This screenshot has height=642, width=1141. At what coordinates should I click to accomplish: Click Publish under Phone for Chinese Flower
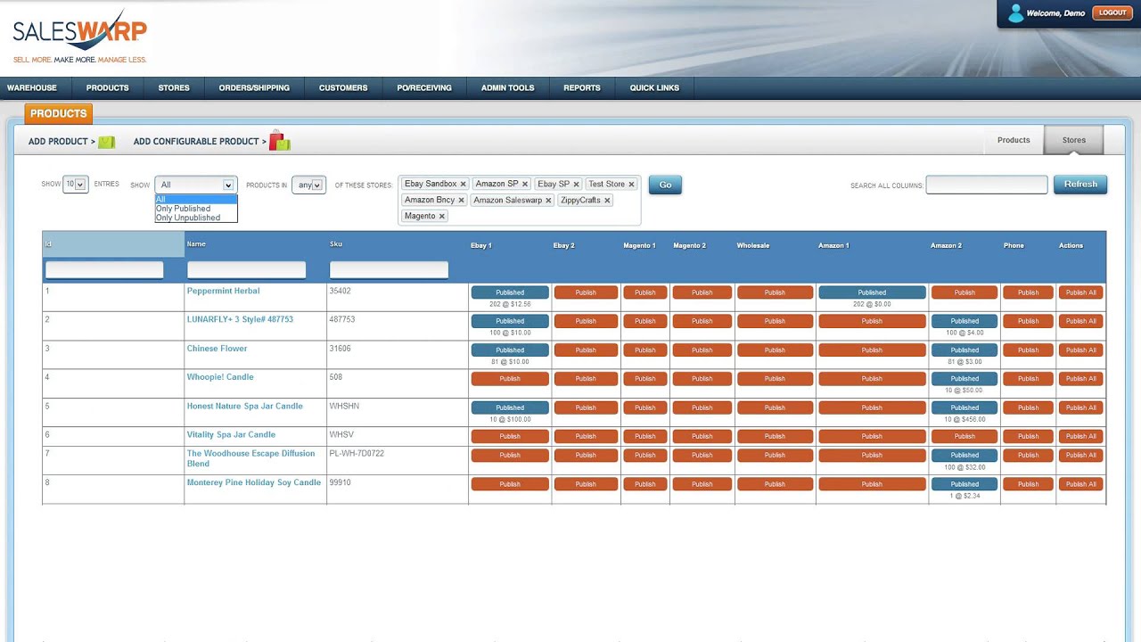point(1028,350)
